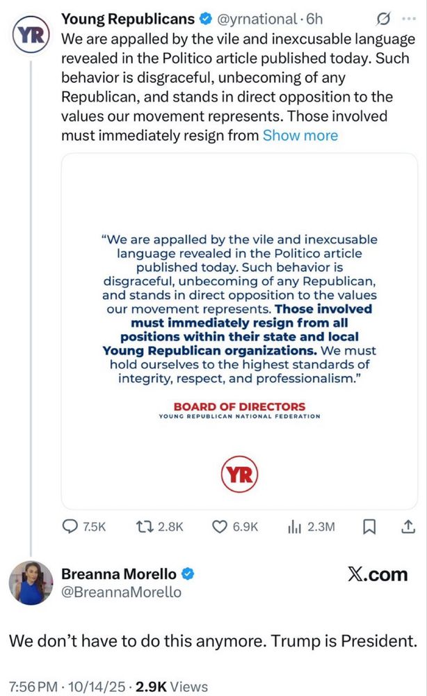The image size is (427, 696).
Task: Bookmark the Young Republicans post
Action: coord(369,528)
